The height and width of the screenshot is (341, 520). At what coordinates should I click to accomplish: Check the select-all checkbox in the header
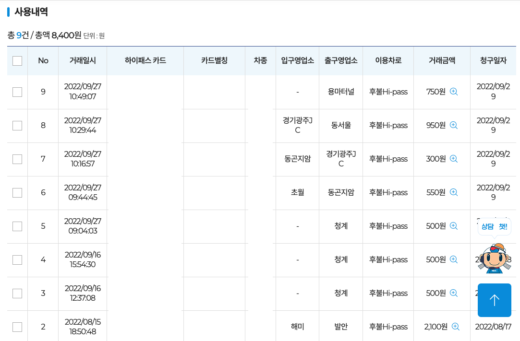coord(17,61)
